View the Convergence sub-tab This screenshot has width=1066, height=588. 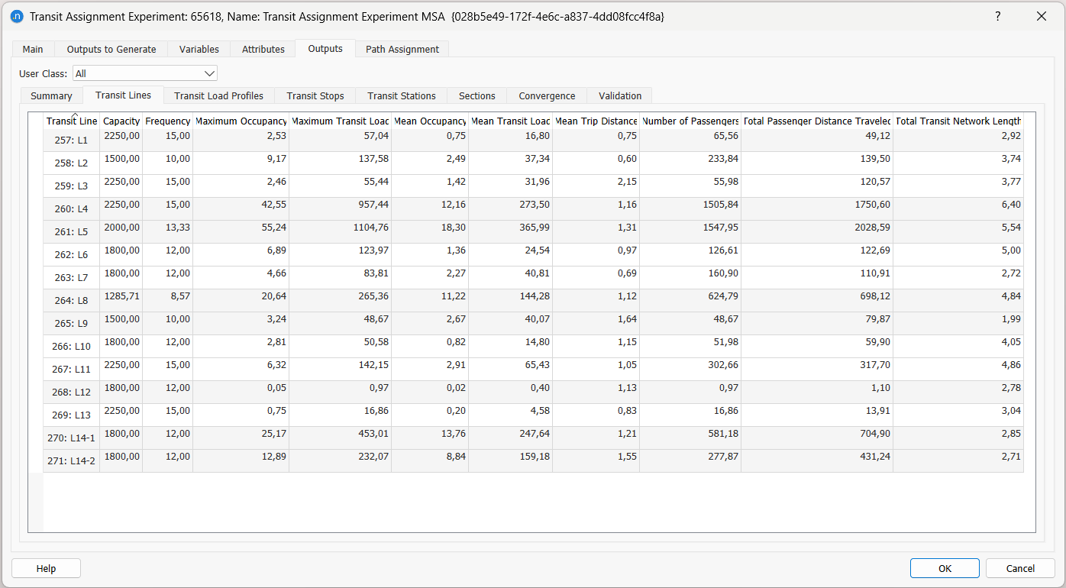tap(547, 95)
